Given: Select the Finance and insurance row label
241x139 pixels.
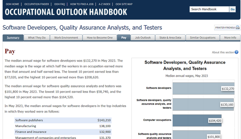Looking at the screenshot, I should pos(31,132).
